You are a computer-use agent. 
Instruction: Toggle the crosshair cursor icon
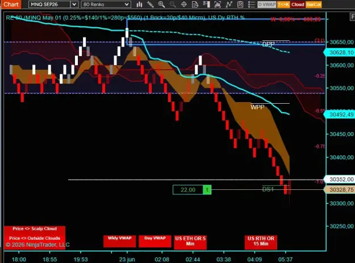point(184,5)
